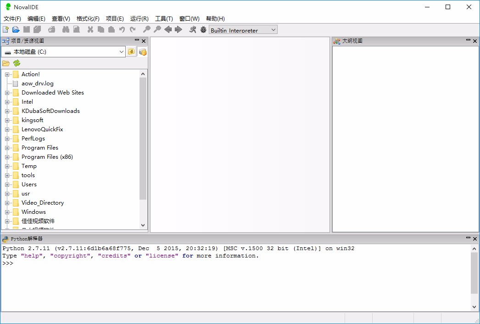
Task: Click the green Refresh icon in resource view
Action: [x=17, y=63]
